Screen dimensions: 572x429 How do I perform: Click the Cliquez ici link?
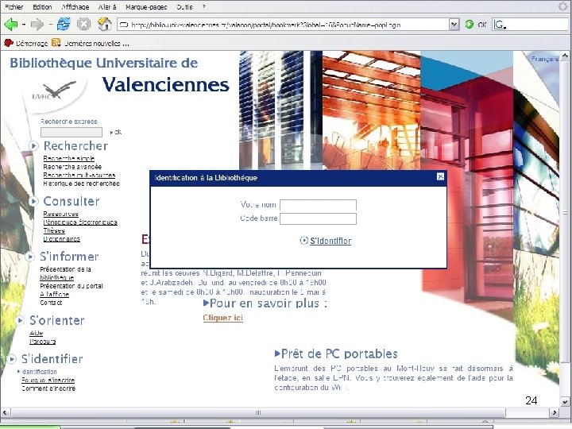tap(223, 318)
